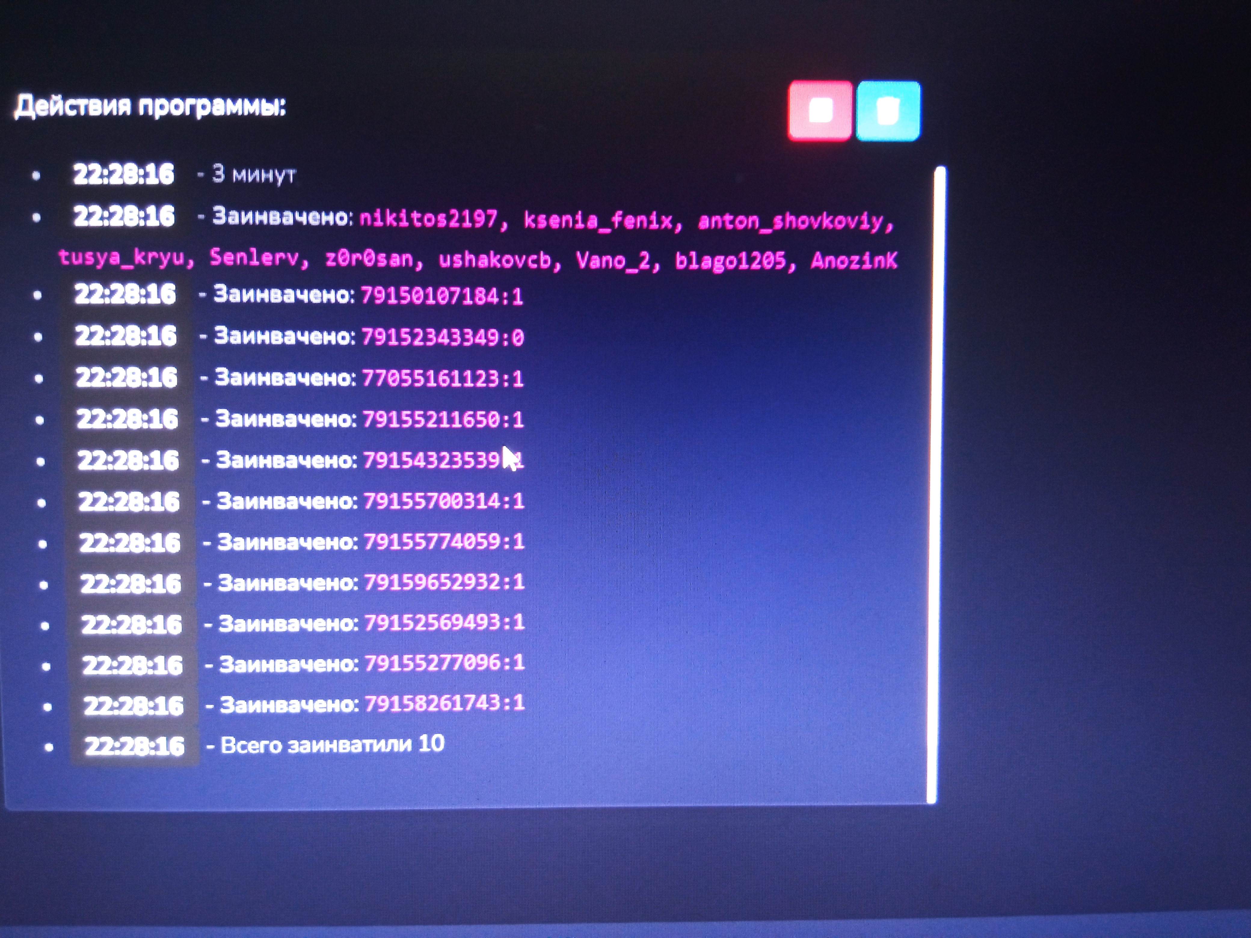Click username nikitos2197 in the log
The image size is (1251, 938).
pyautogui.click(x=428, y=219)
